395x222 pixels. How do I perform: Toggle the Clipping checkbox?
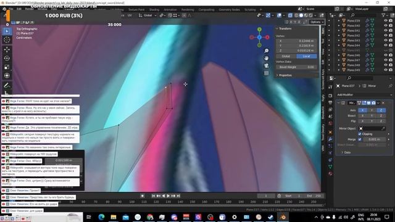tap(360, 134)
